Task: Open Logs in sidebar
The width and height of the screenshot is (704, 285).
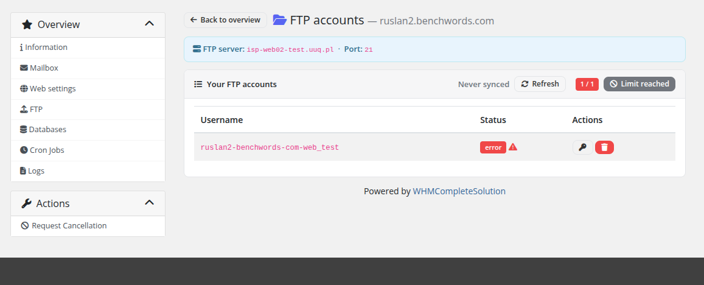Action: [x=88, y=171]
